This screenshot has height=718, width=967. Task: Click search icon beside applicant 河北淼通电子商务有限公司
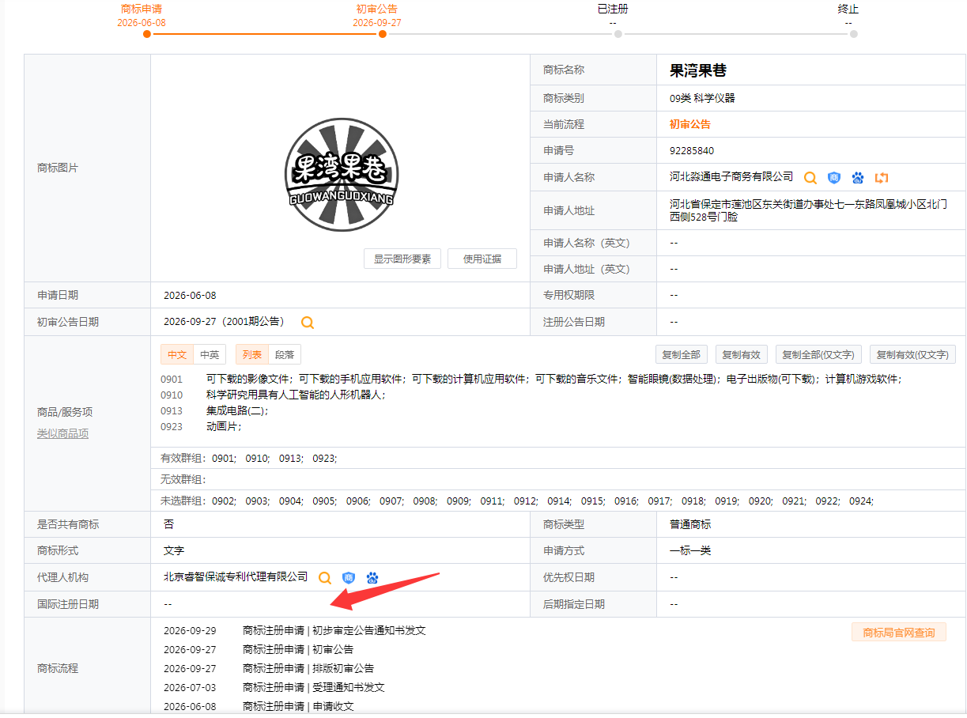810,178
